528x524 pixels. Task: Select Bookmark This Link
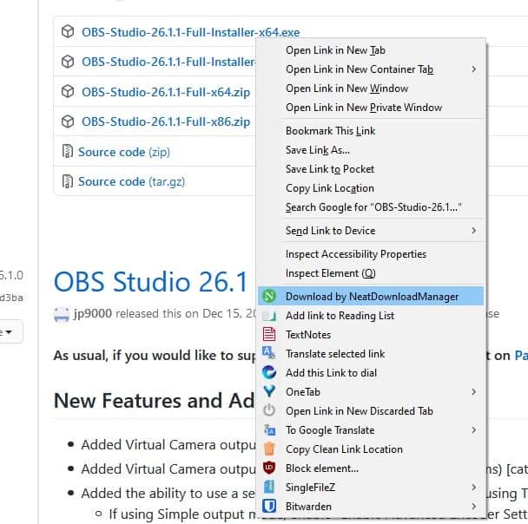point(371,130)
